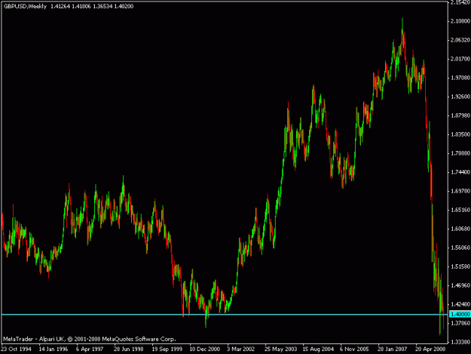Click the 28 Jan 2007 date label
Viewport: 471px width, 354px height.
point(393,349)
